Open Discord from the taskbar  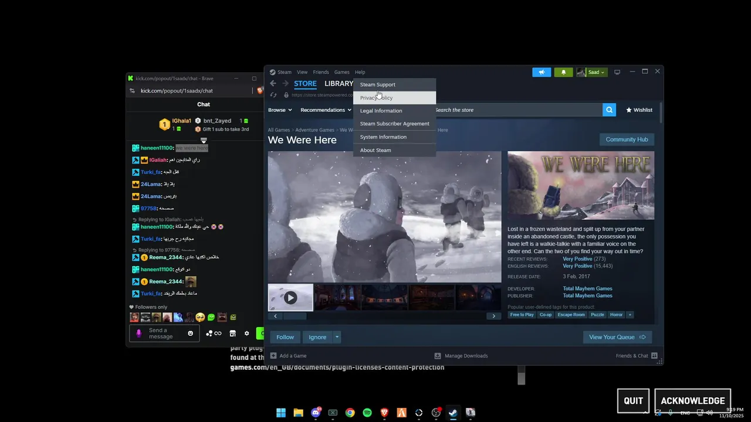coord(316,413)
